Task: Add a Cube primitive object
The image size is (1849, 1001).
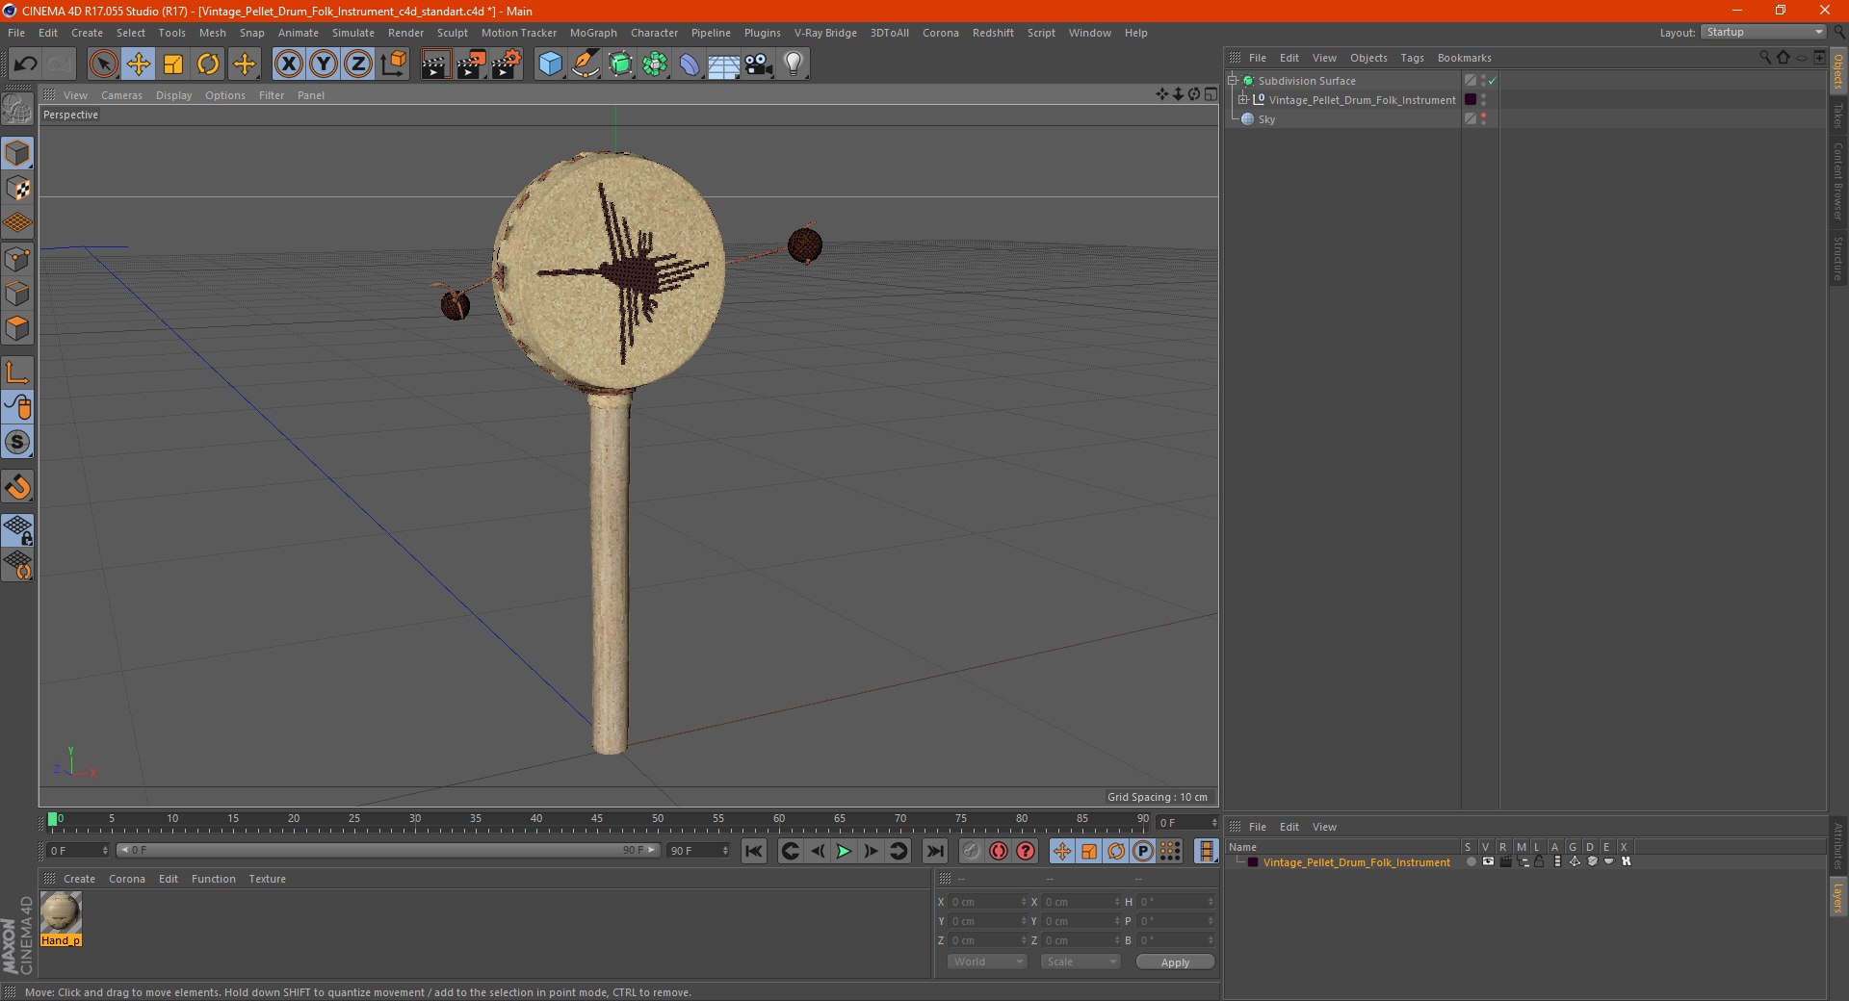Action: tap(550, 64)
